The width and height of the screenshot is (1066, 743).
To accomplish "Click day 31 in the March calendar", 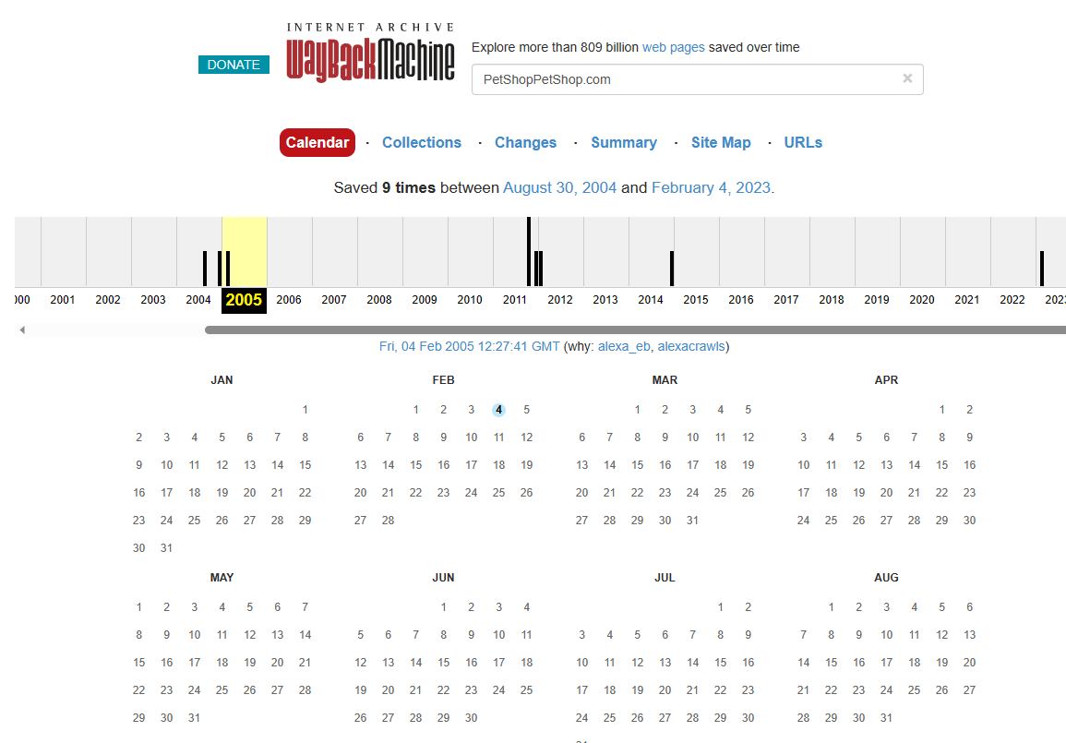I will pyautogui.click(x=693, y=521).
